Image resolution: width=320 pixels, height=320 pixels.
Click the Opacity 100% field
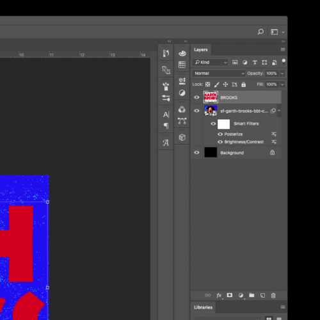click(271, 74)
